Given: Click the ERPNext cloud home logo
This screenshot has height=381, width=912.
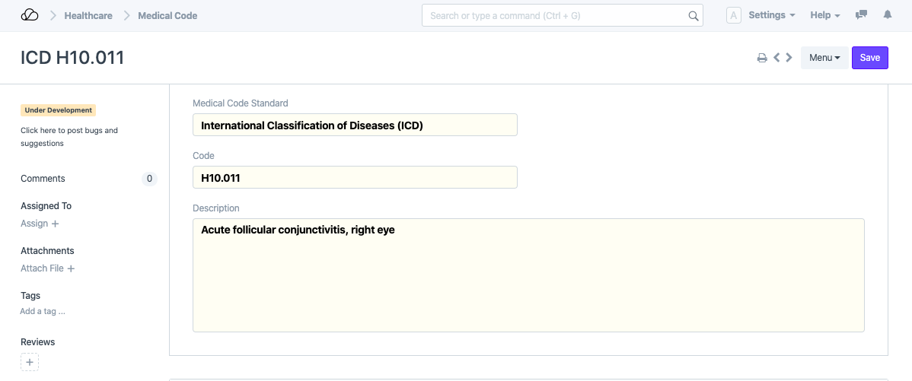Looking at the screenshot, I should point(30,15).
